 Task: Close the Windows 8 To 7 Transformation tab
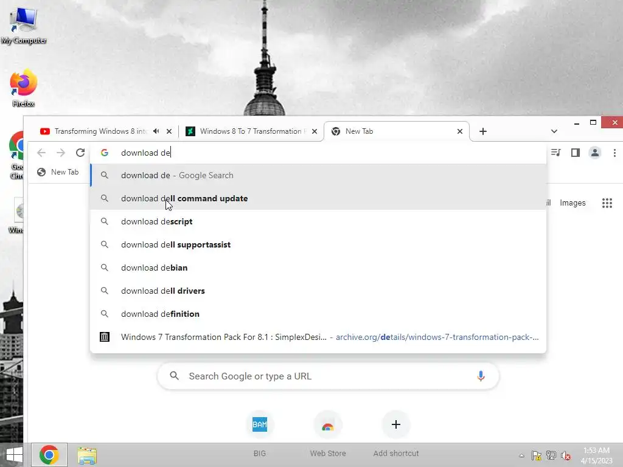pos(315,131)
